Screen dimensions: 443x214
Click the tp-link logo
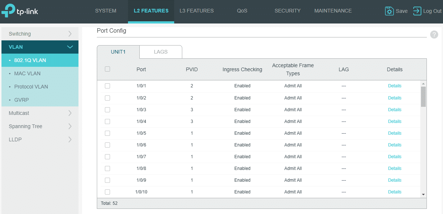coord(20,11)
